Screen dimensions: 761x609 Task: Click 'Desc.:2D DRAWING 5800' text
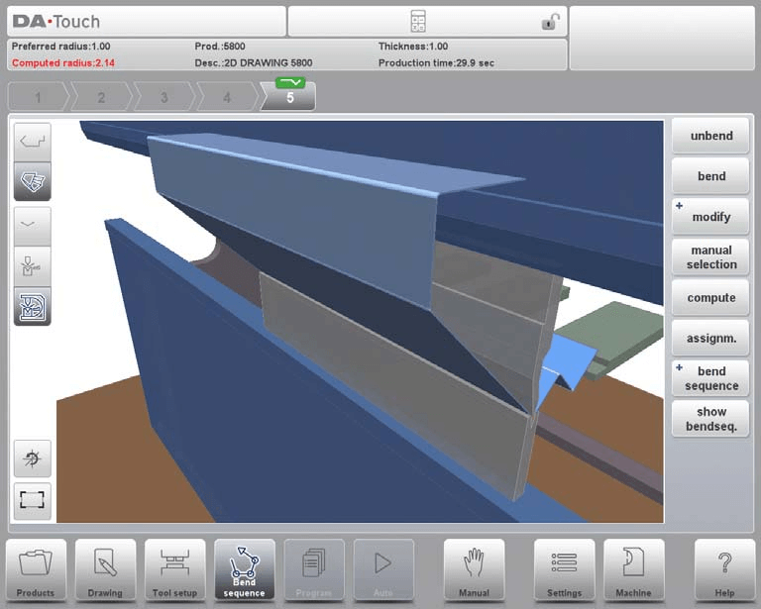(254, 63)
